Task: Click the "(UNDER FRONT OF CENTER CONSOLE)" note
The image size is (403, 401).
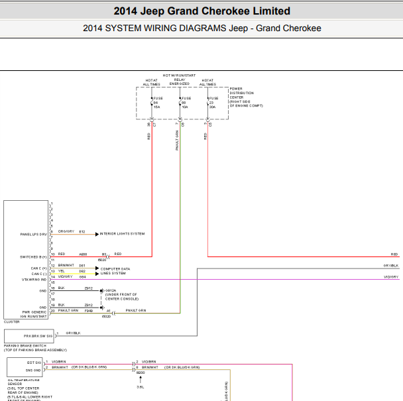Action: pos(121,297)
